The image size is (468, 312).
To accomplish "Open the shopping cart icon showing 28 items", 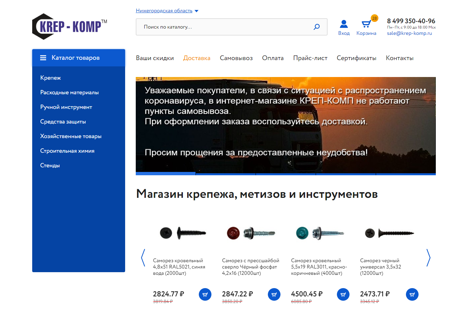I will click(x=366, y=24).
